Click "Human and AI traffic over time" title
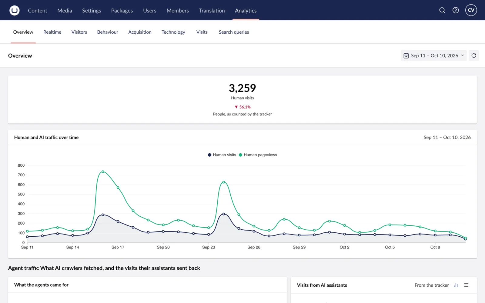485x303 pixels. [46, 138]
